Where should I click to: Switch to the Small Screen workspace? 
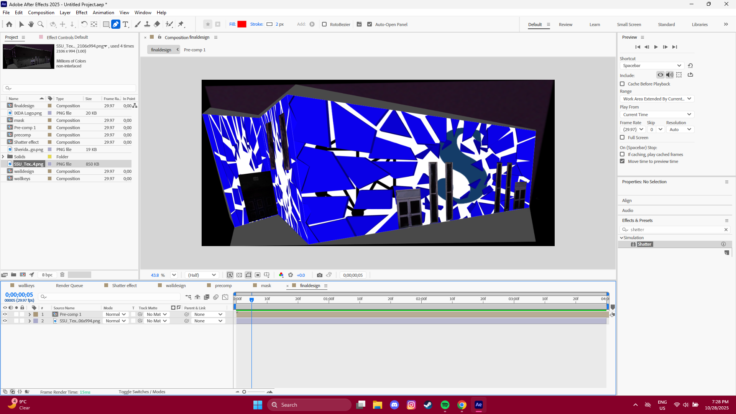pyautogui.click(x=629, y=24)
